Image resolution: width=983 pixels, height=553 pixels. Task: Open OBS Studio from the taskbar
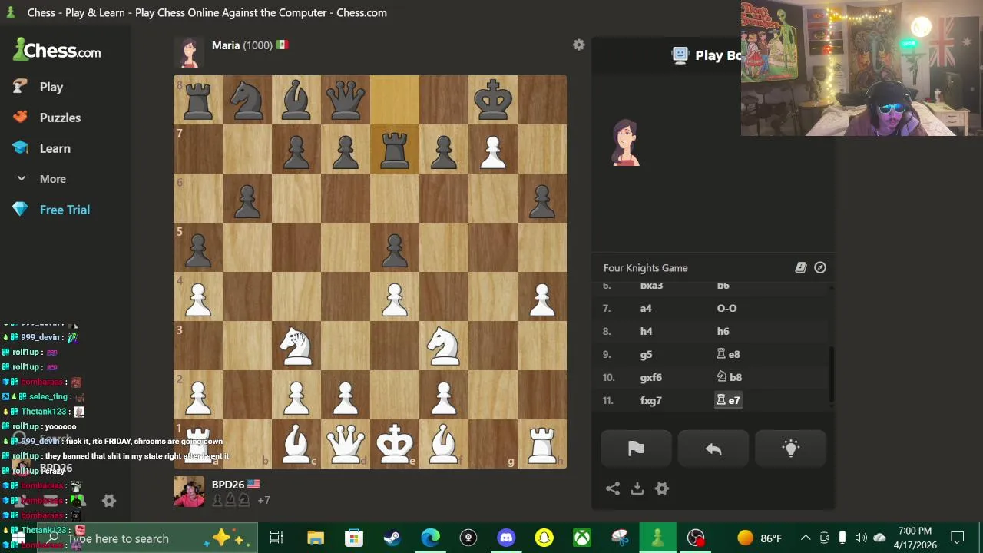696,538
